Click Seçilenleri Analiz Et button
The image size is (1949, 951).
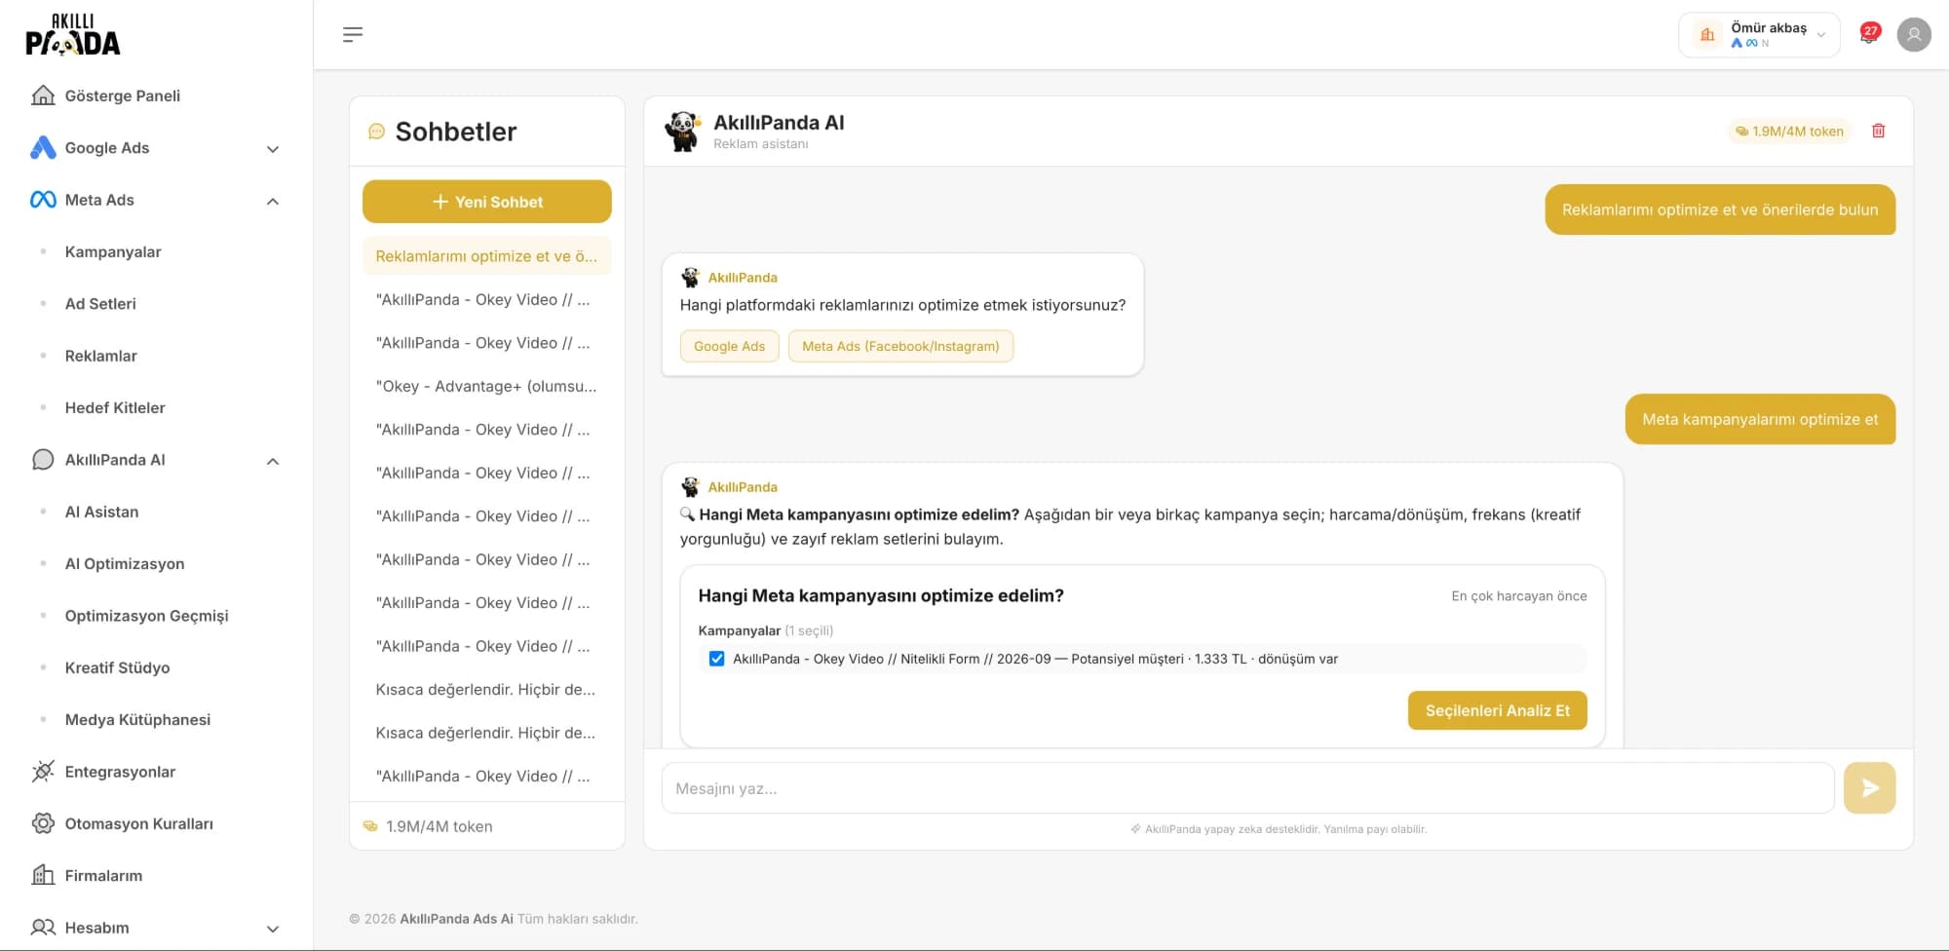coord(1497,710)
